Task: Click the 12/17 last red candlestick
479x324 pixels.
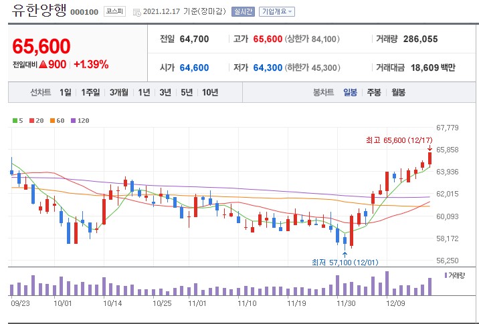Action: 429,159
